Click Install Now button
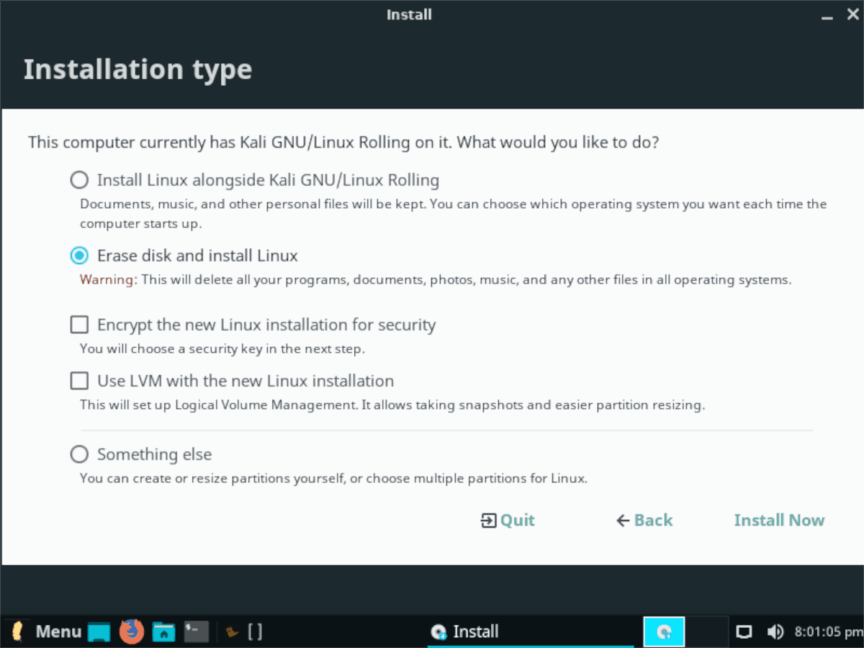Image resolution: width=864 pixels, height=648 pixels. tap(779, 520)
